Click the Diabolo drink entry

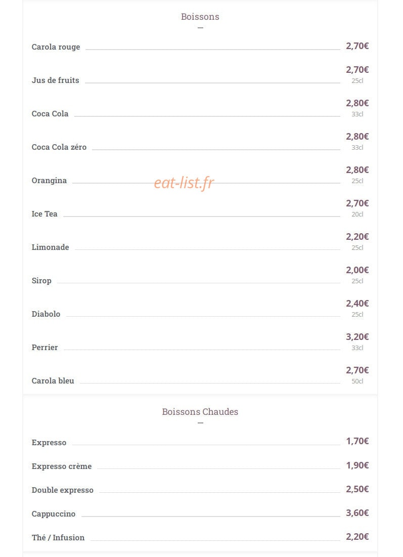click(x=46, y=314)
